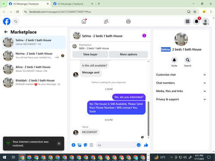Open account profile avatar menu
Screen dimensions: 215x161
click(206, 21)
